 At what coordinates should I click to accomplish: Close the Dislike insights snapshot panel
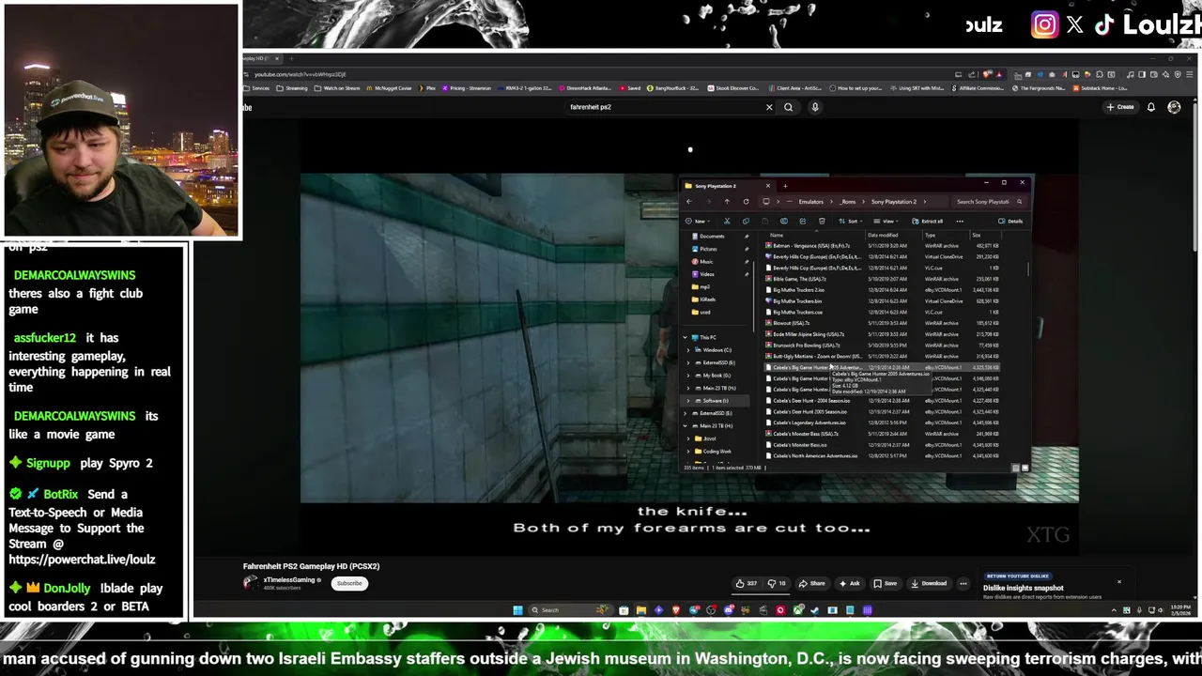[x=1119, y=582]
